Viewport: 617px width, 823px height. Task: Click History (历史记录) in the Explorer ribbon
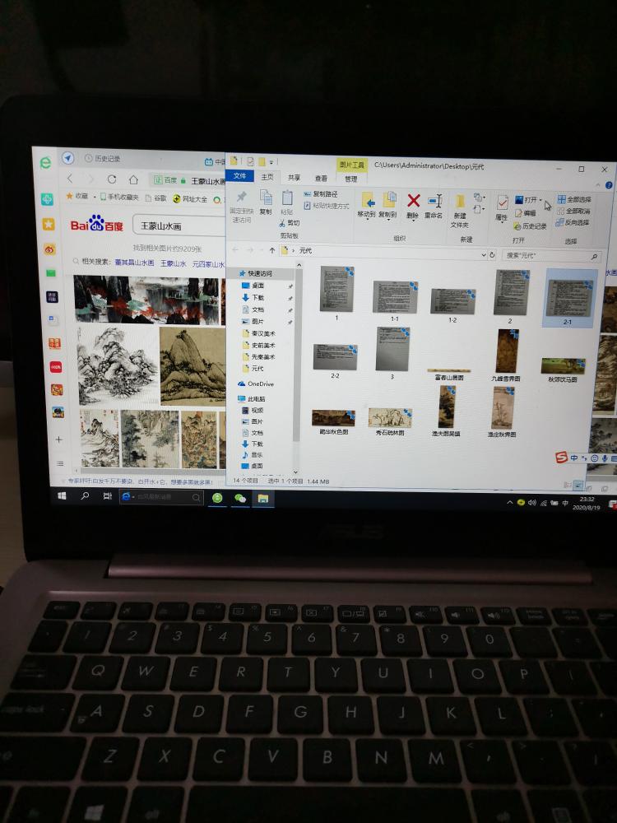coord(530,226)
